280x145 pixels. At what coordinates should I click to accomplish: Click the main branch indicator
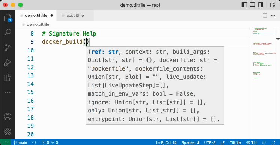coord(20,142)
